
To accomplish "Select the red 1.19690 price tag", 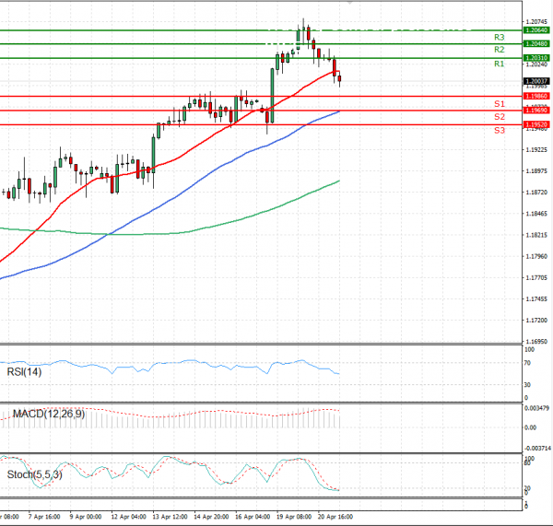I will pyautogui.click(x=536, y=111).
